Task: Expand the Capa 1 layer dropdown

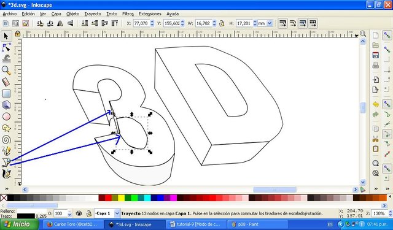Action: coord(117,213)
